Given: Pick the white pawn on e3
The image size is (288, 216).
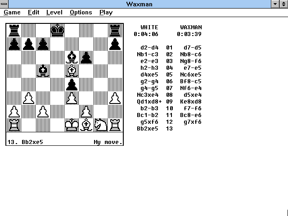Looking at the screenshot, I should (72, 98).
